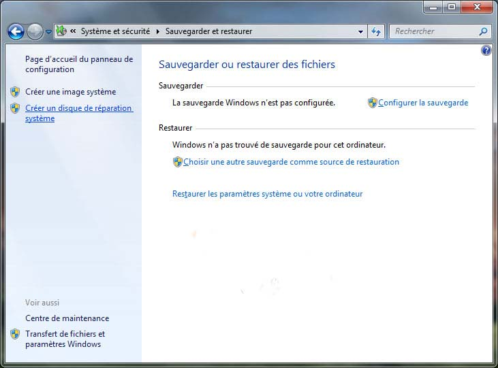Open the recent pages dropdown arrow
This screenshot has width=498, height=368.
coord(48,32)
